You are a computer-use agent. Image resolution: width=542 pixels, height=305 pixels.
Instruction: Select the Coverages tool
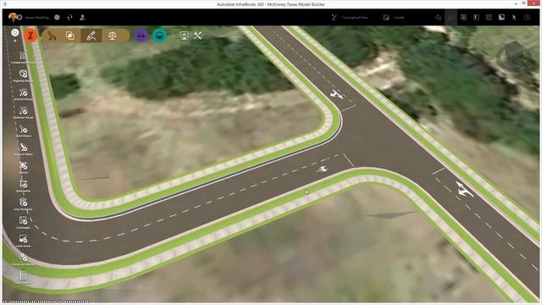pyautogui.click(x=23, y=223)
